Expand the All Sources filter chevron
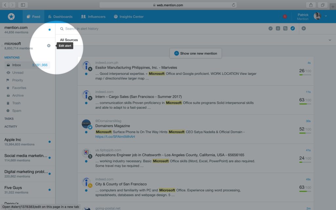Screen dimensions: 336x210 pyautogui.click(x=330, y=40)
